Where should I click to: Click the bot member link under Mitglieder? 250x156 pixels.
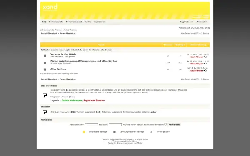pos(68,97)
